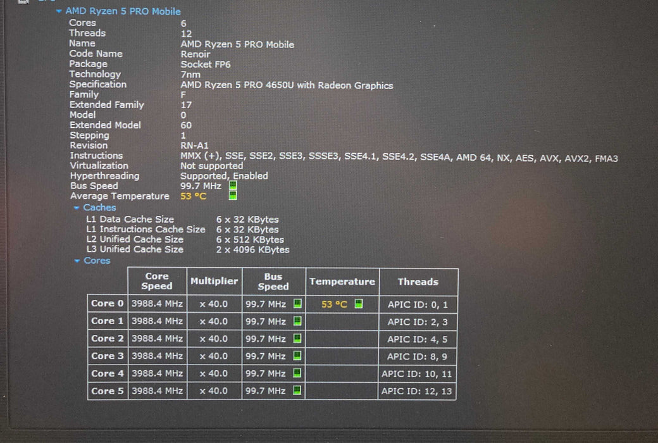Click the Specification value AMD Ryzen 5 PRO 4650U

pos(287,85)
